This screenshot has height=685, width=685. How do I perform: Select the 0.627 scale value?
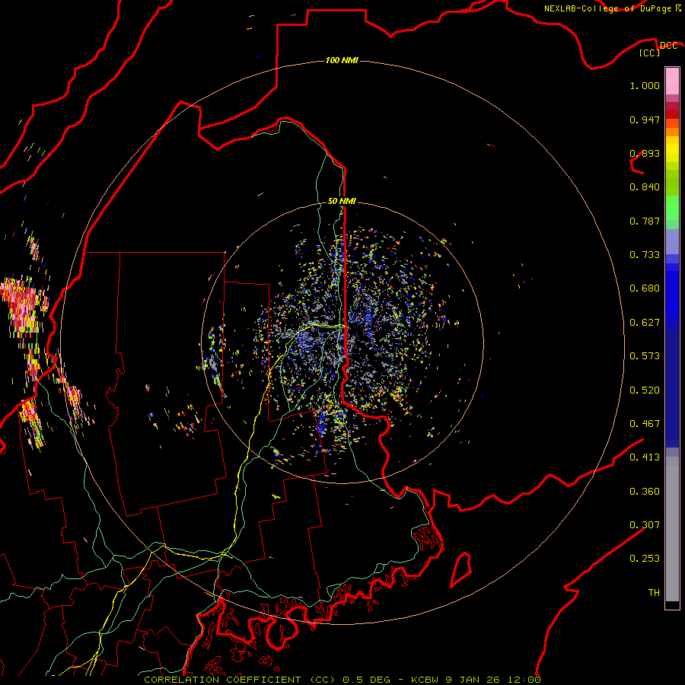[x=645, y=323]
